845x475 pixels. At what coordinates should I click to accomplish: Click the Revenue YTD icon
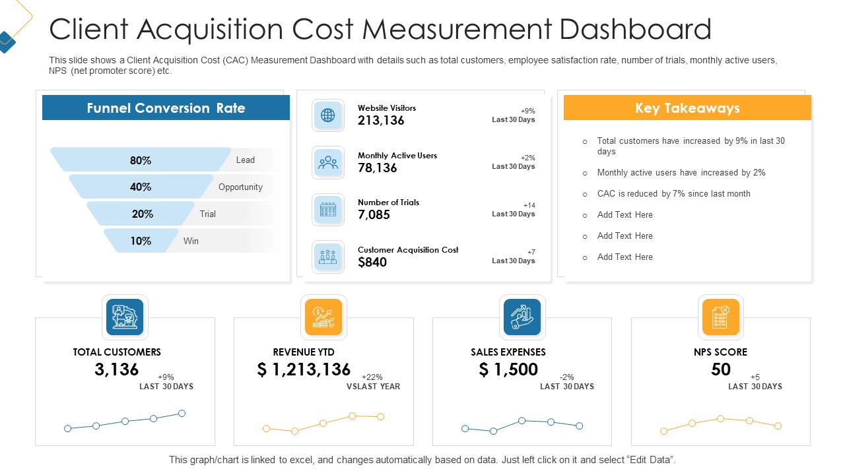click(x=323, y=317)
